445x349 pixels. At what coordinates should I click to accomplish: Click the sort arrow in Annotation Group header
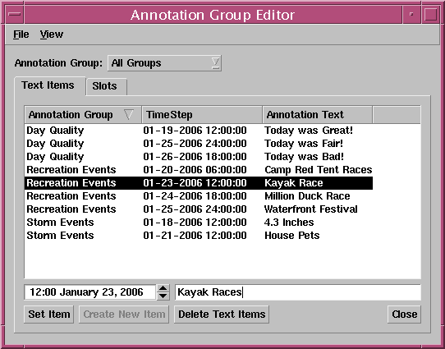point(129,115)
